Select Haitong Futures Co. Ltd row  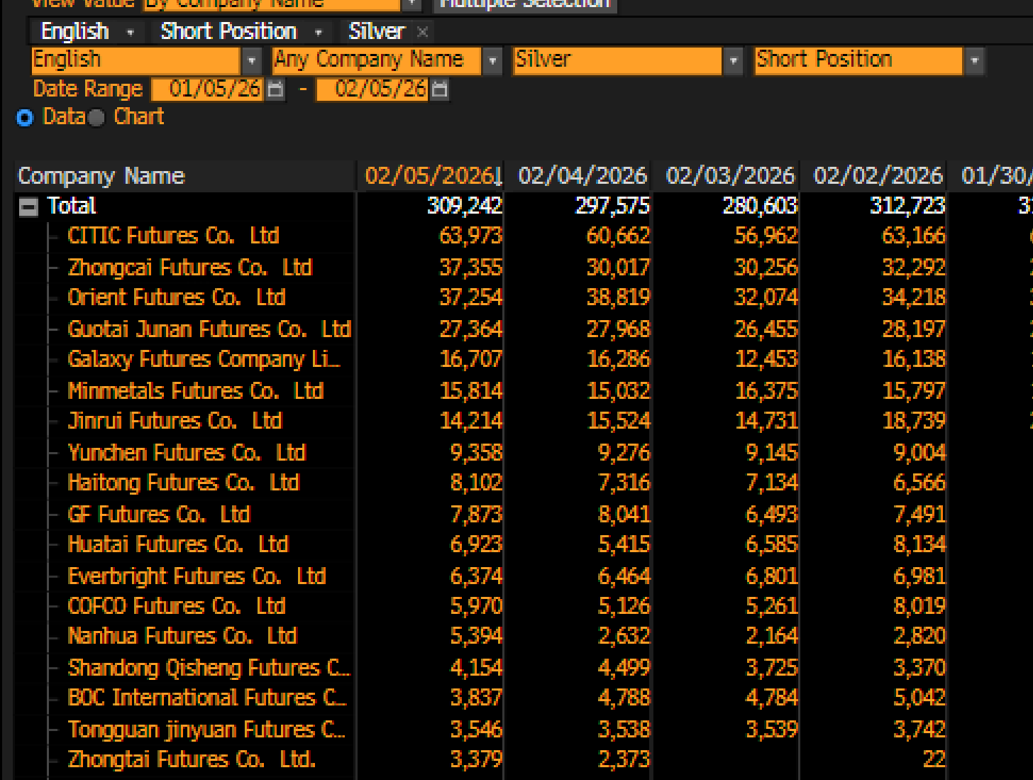click(x=184, y=483)
